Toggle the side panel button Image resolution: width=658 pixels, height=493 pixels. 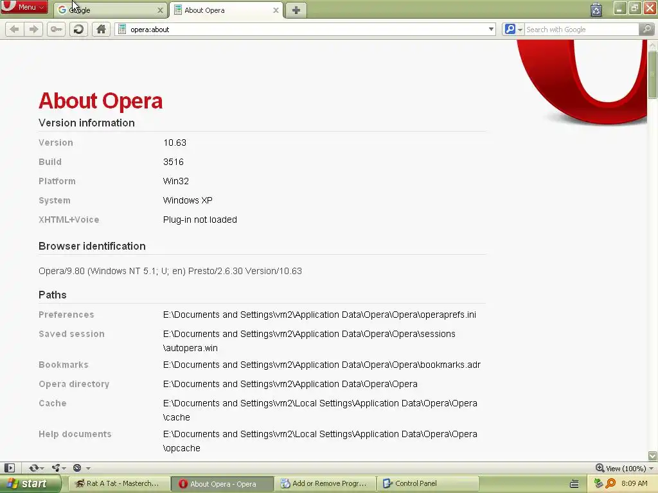pos(9,468)
